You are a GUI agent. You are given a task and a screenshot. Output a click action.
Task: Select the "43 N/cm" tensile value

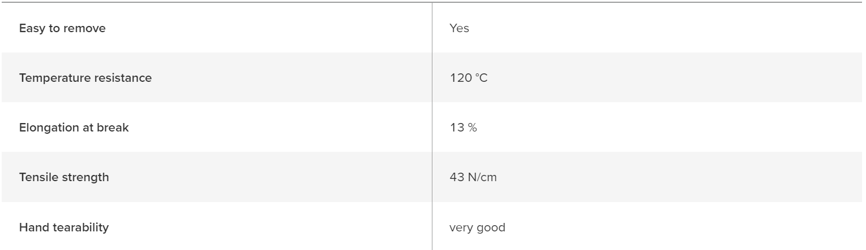tap(473, 177)
